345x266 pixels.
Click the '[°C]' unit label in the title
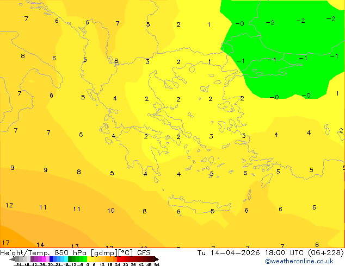tap(126, 253)
